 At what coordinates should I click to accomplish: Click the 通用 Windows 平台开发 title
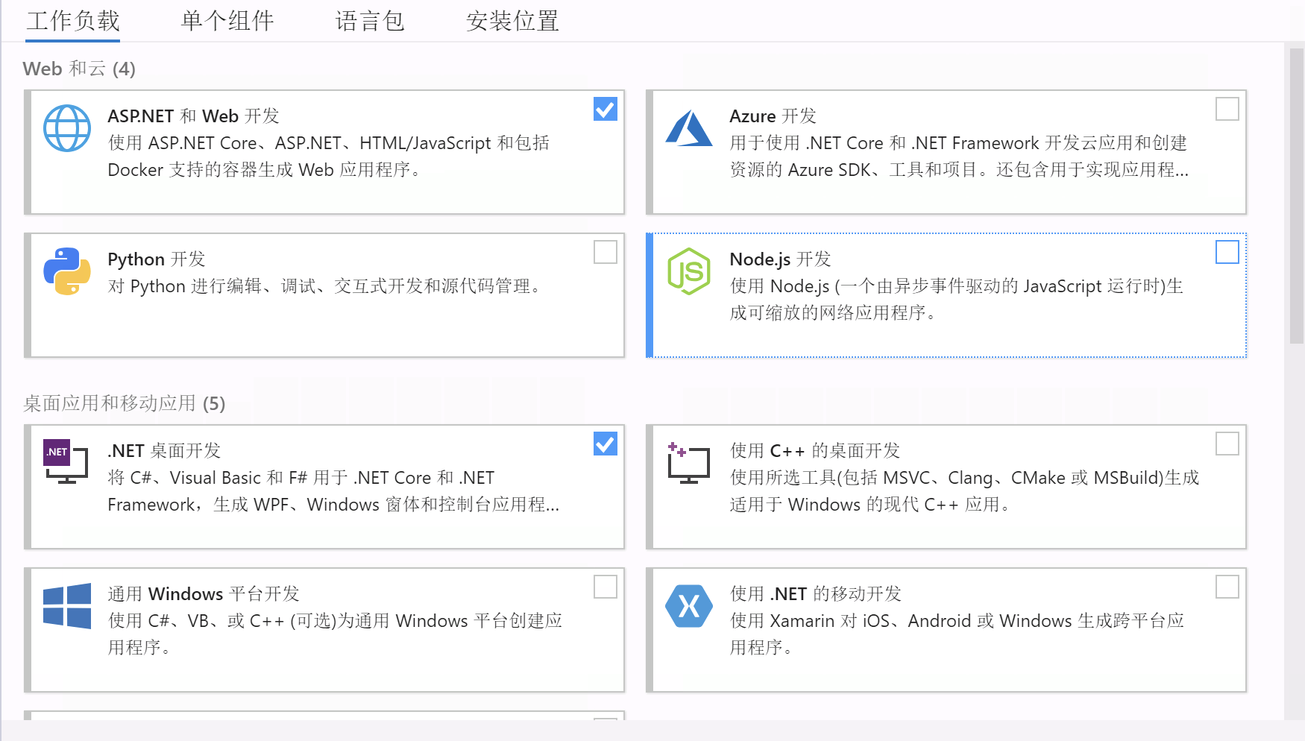[204, 594]
